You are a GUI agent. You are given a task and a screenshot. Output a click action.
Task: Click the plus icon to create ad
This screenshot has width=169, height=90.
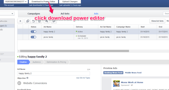click(x=20, y=21)
